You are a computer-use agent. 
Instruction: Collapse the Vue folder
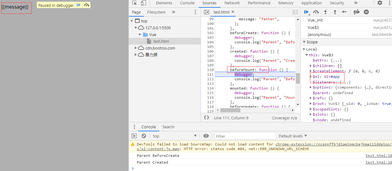tap(140, 34)
